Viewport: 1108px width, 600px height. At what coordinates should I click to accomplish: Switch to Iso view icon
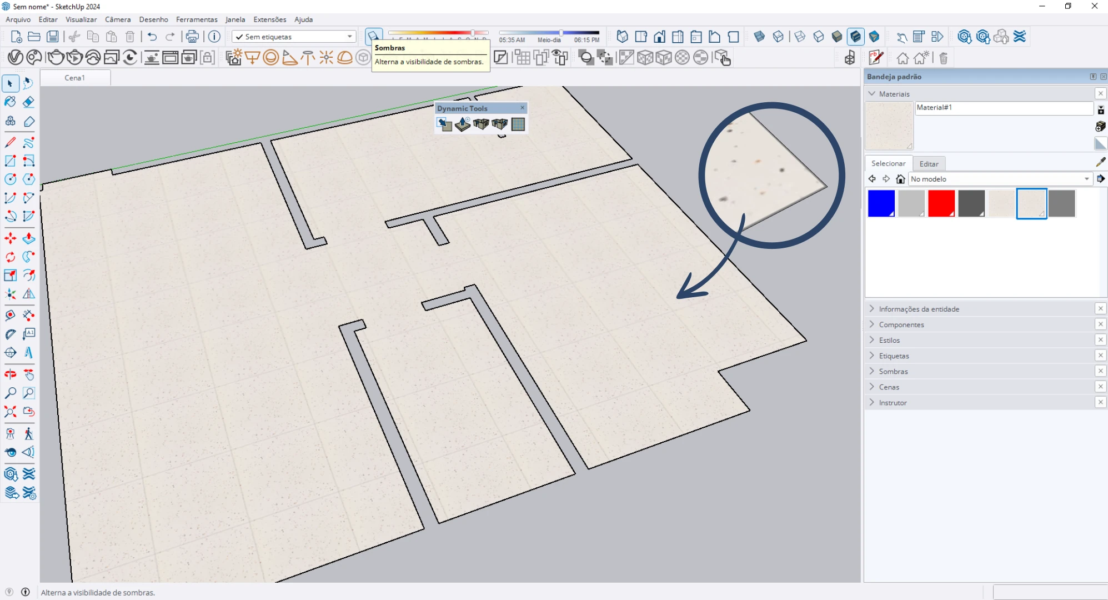pos(623,37)
